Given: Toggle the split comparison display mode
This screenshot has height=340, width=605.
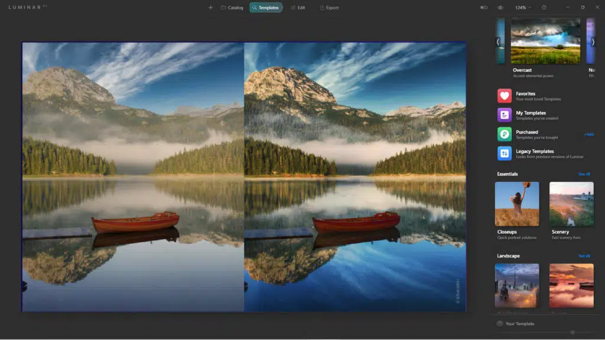Looking at the screenshot, I should pyautogui.click(x=484, y=8).
